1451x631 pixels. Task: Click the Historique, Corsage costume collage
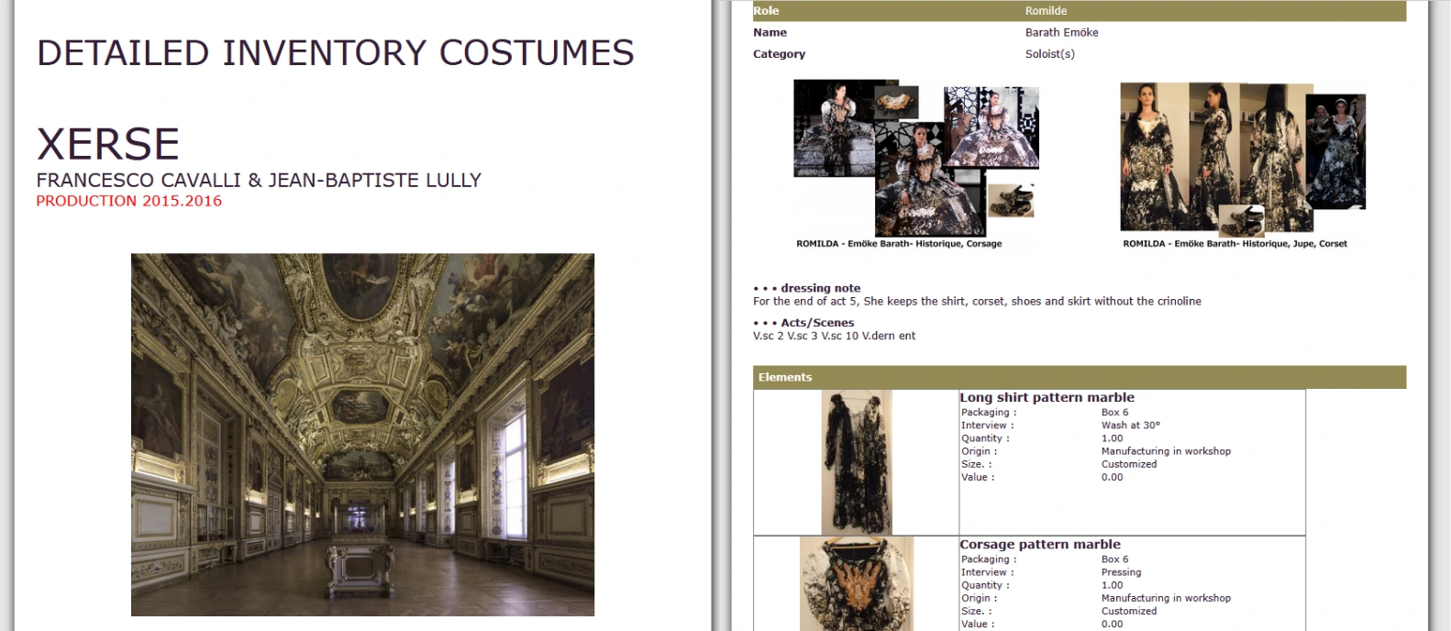(915, 158)
